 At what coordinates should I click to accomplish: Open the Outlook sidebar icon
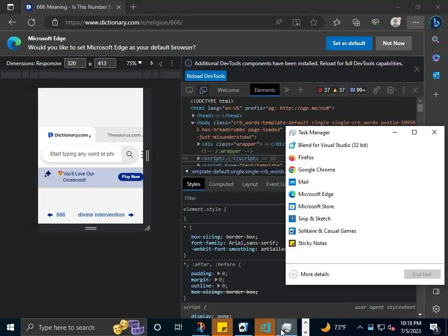coord(436,75)
